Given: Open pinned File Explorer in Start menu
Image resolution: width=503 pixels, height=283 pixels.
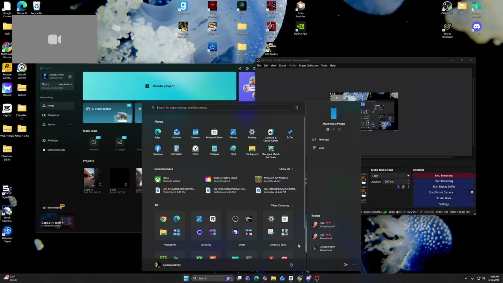Looking at the screenshot, I should tap(252, 150).
